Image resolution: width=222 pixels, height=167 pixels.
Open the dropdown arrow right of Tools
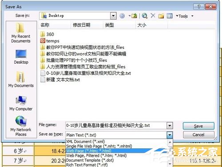192,16
